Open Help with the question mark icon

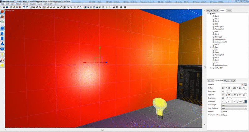pyautogui.click(x=125, y=7)
